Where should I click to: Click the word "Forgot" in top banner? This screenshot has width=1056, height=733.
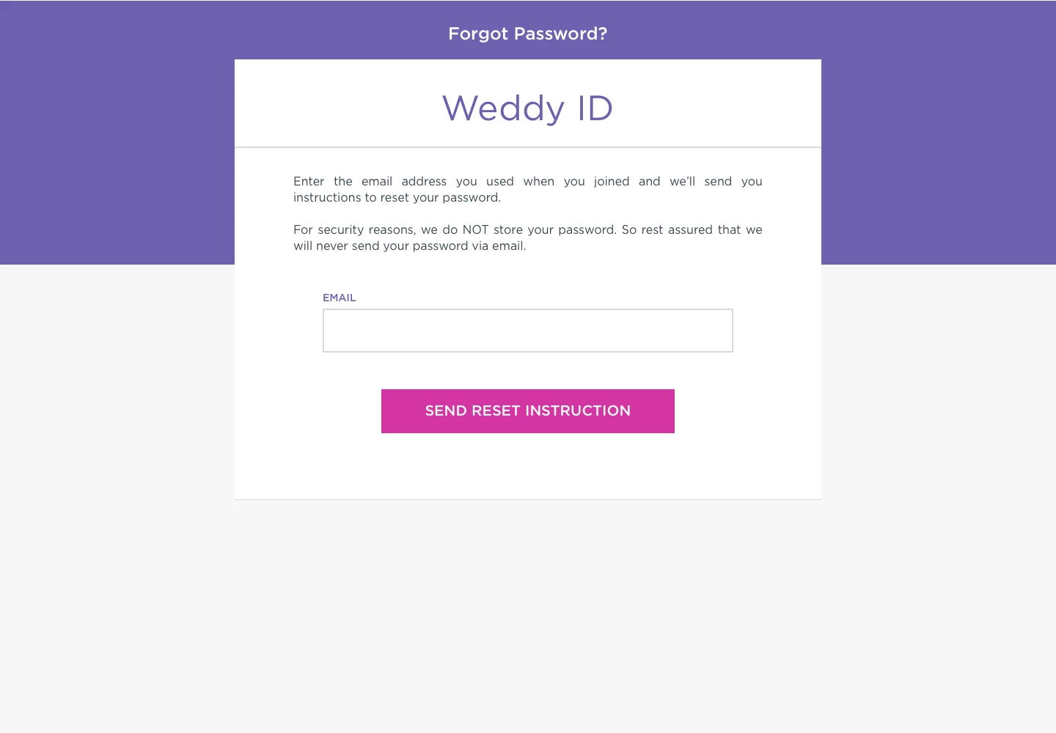pos(478,34)
